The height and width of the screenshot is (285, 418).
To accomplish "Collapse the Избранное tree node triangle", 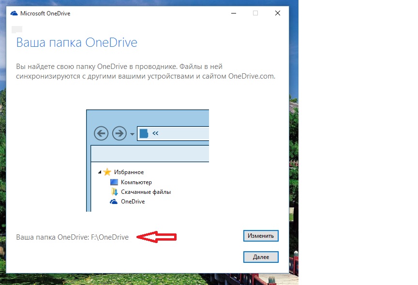I will (x=100, y=172).
